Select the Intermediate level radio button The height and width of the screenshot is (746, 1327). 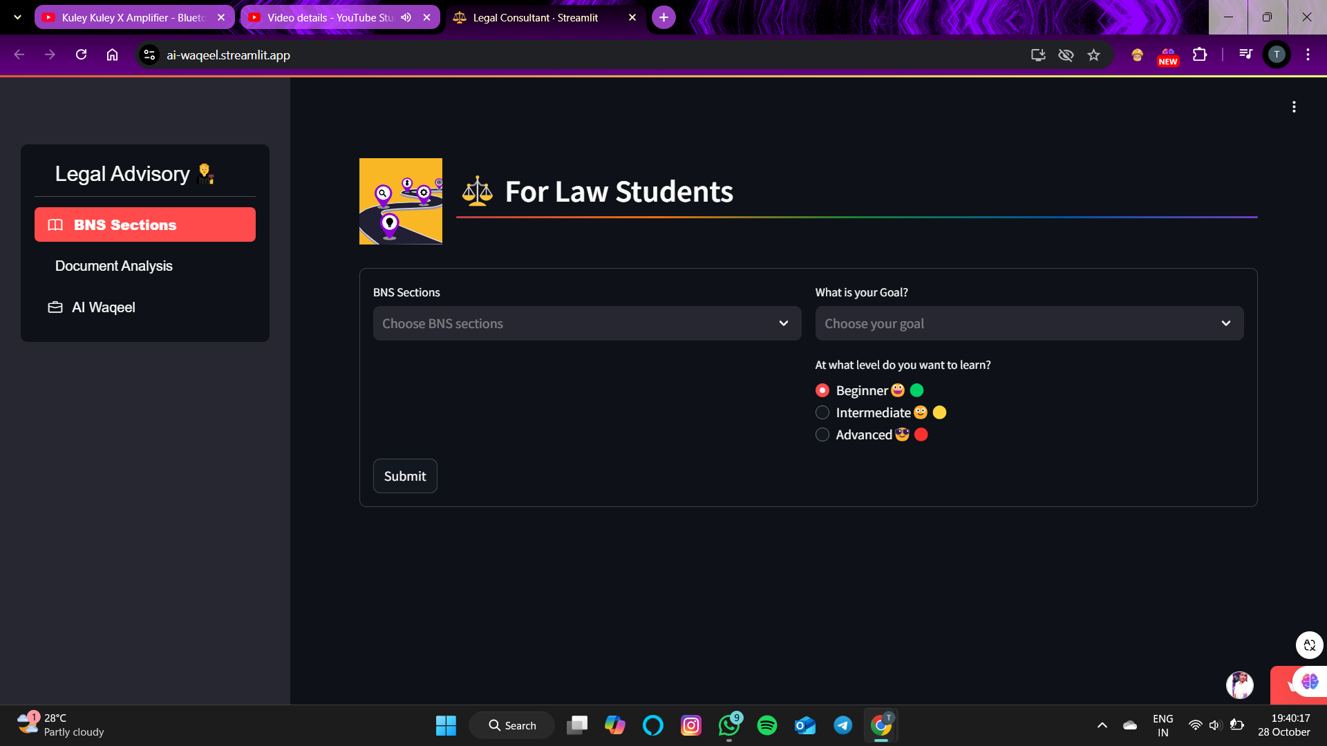(x=822, y=413)
